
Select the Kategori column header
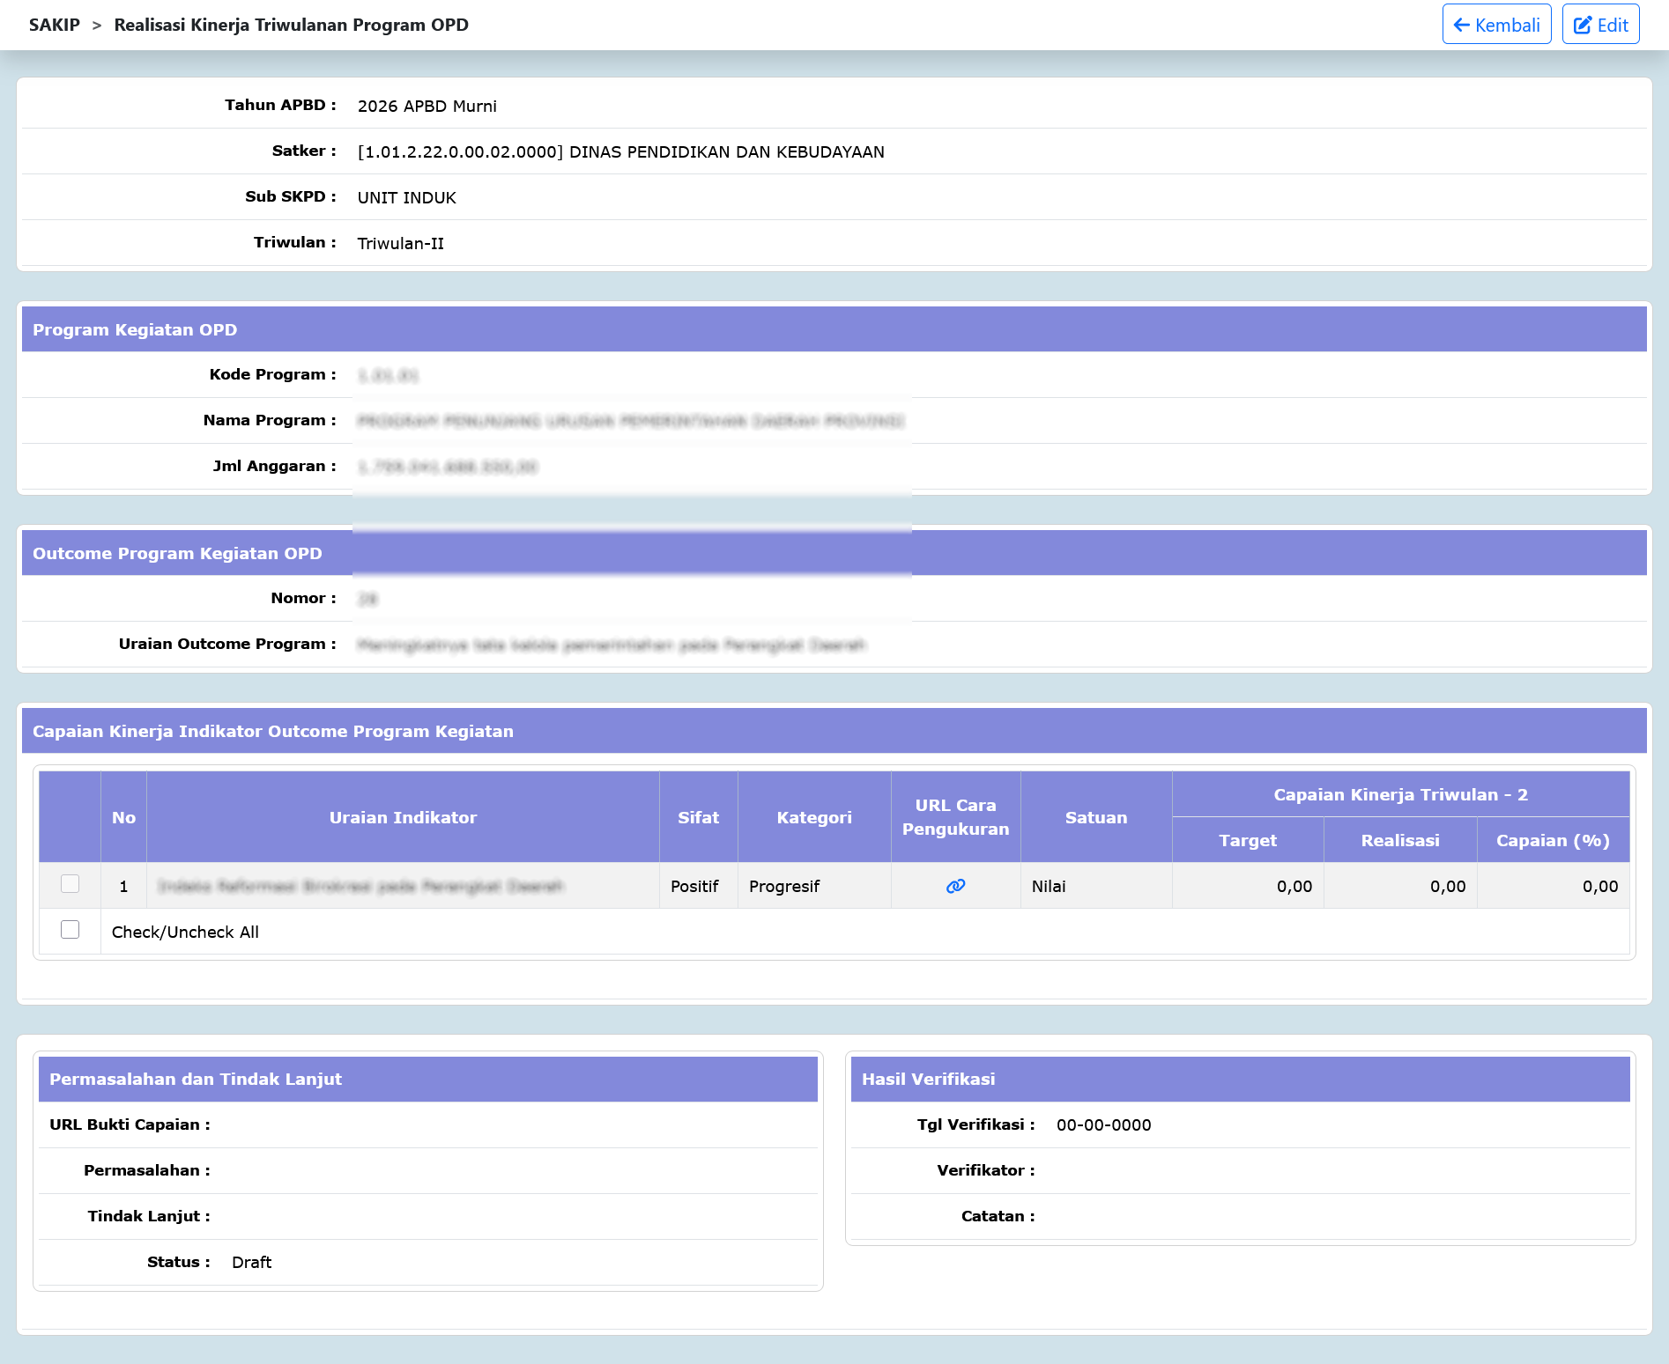click(x=814, y=817)
